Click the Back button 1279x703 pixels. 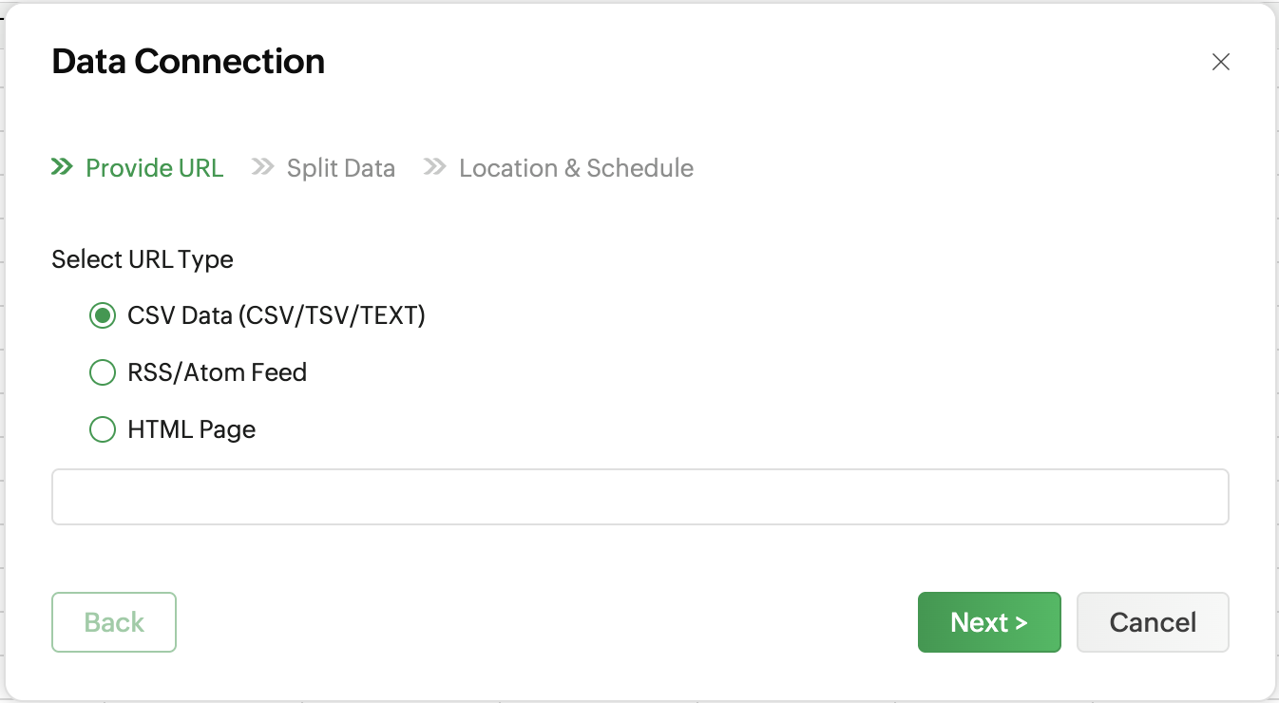(x=114, y=622)
